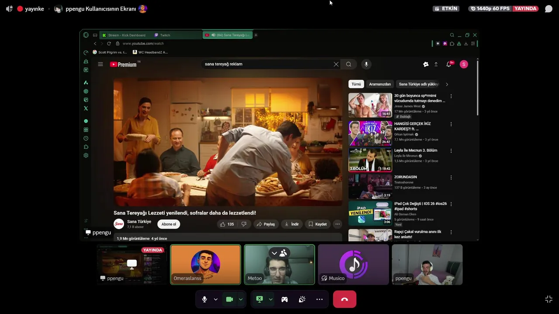Open the Sana channel avatar logo
The height and width of the screenshot is (314, 559).
[x=119, y=224]
